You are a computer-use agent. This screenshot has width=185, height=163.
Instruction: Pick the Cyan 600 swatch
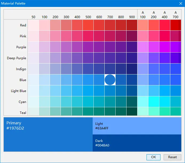pos(99,102)
